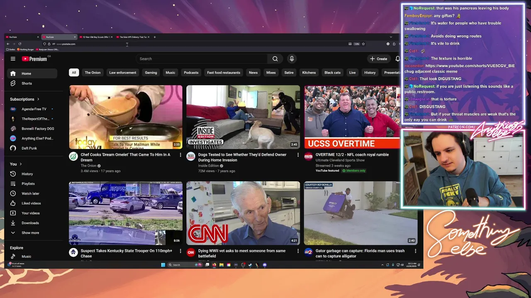The width and height of the screenshot is (531, 298).
Task: Open options menu for Gator garbage can video
Action: coord(415,251)
